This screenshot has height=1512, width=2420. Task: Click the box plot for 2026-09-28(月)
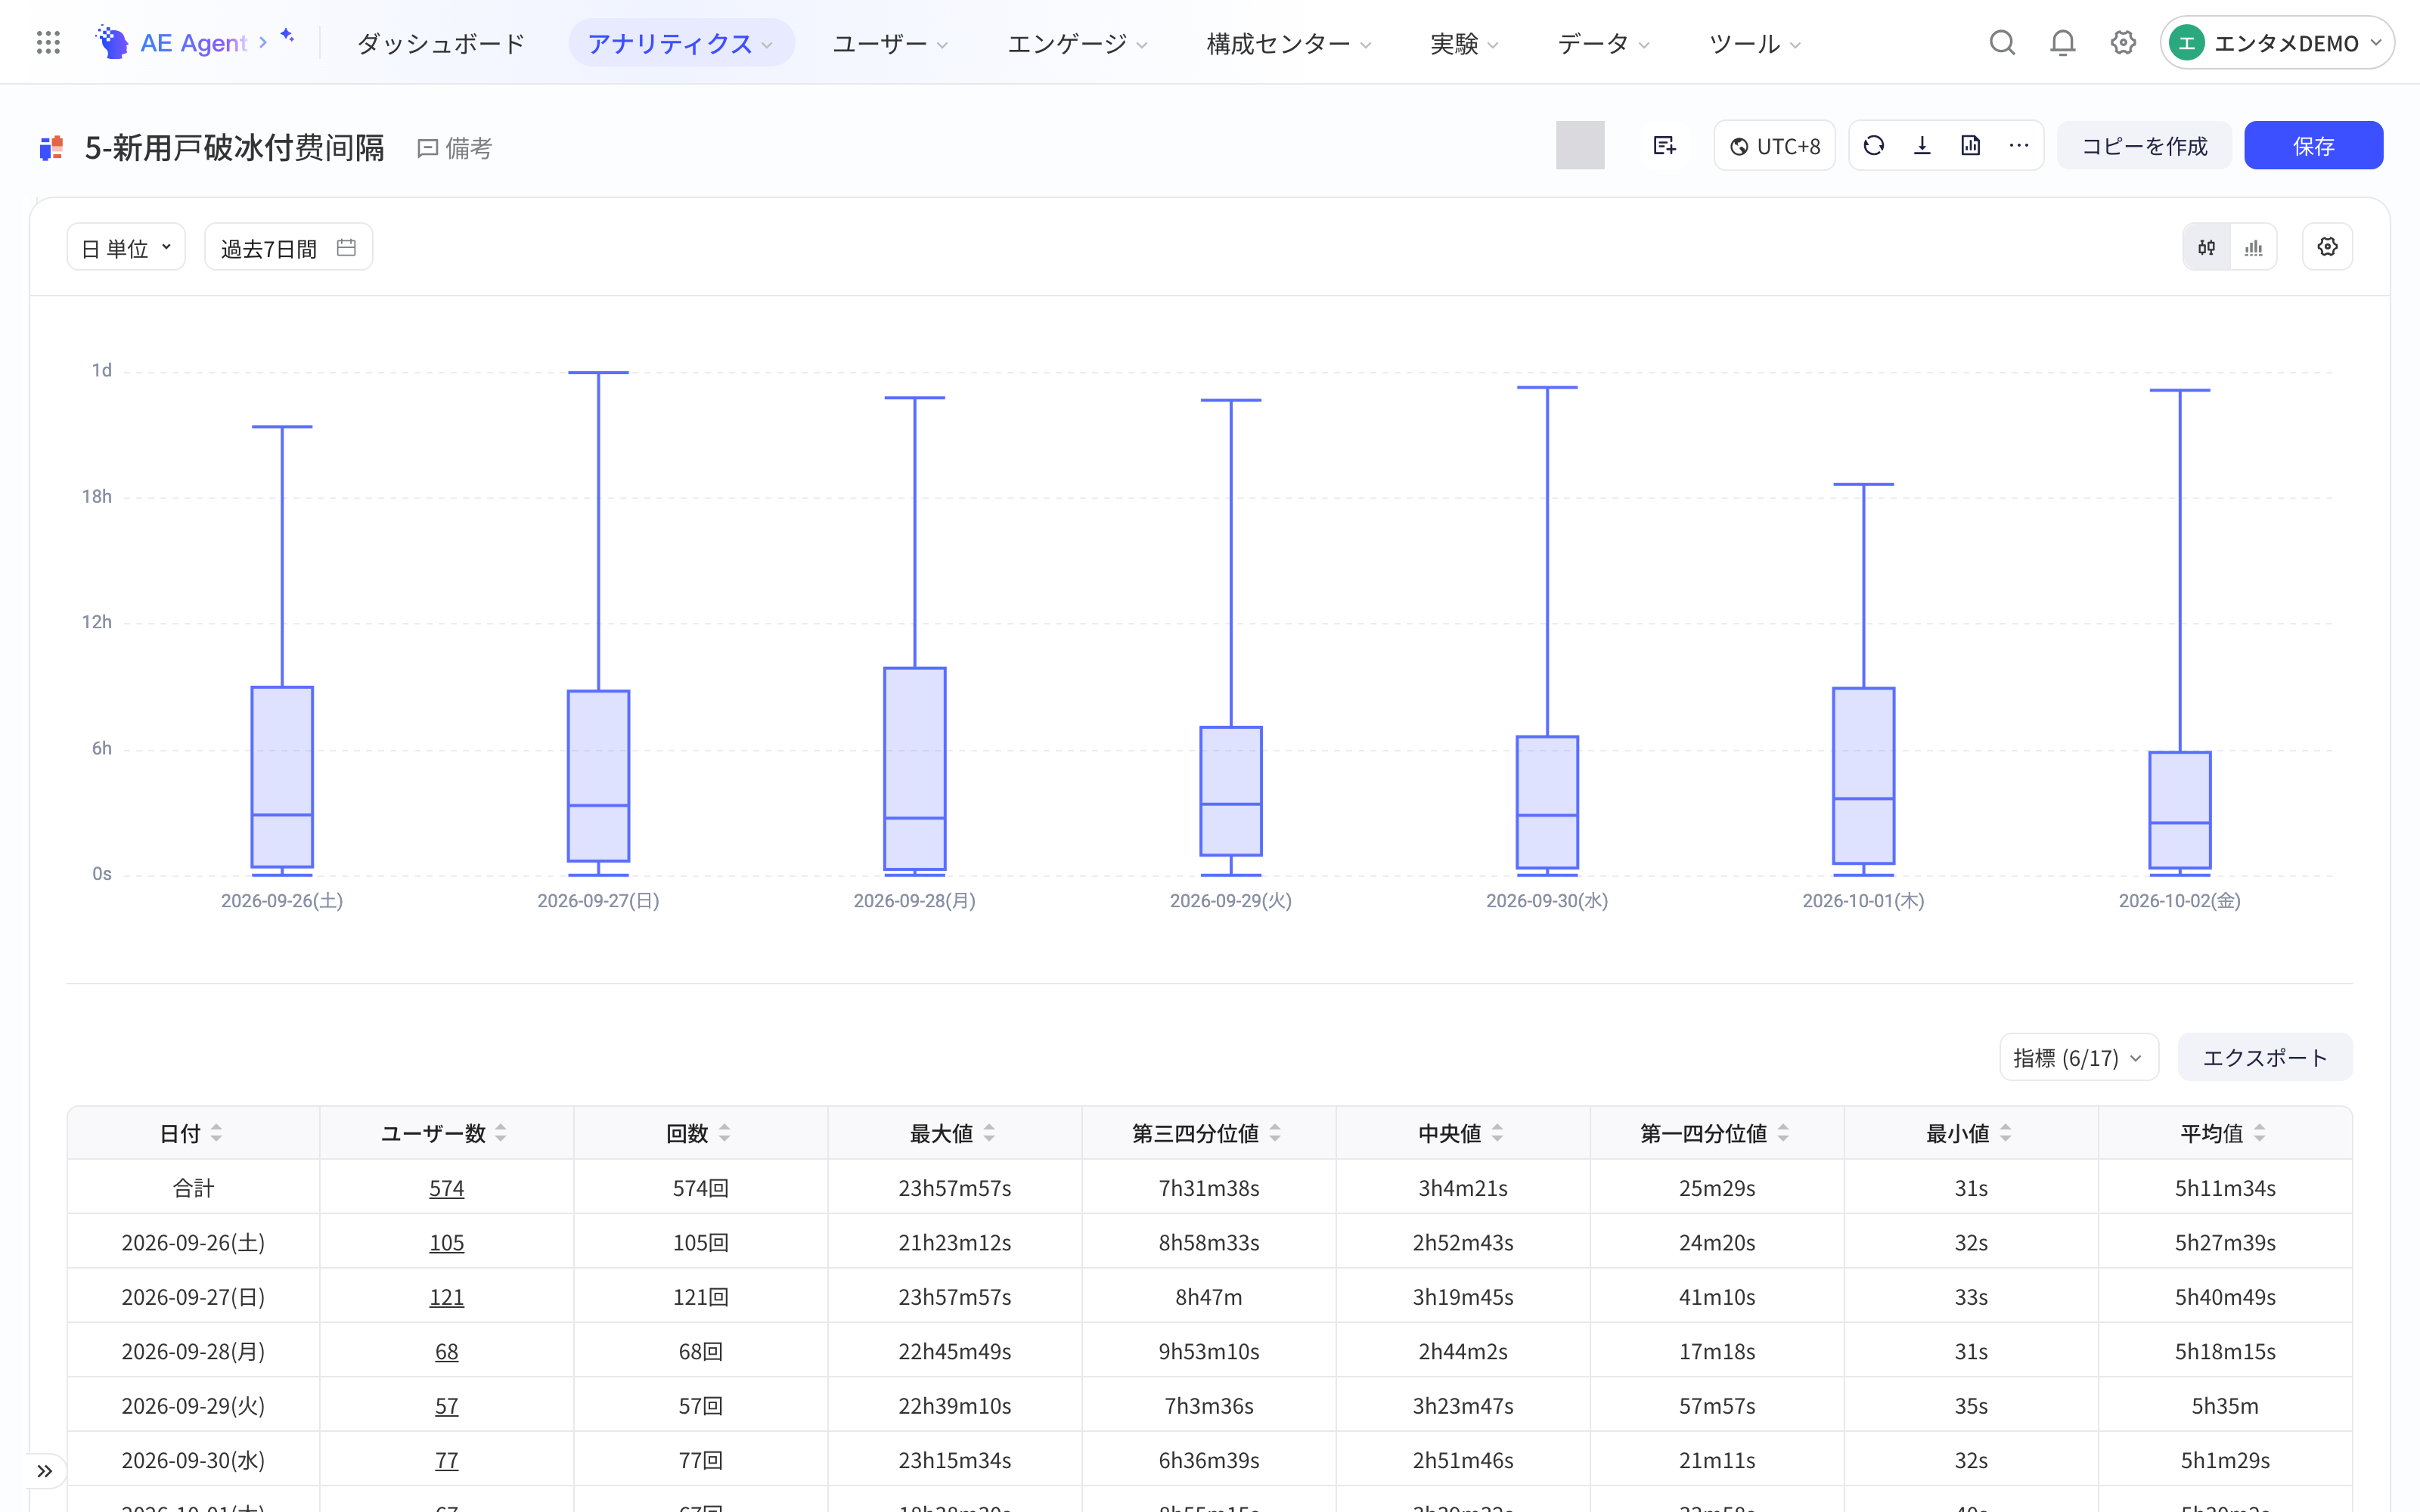pyautogui.click(x=914, y=769)
